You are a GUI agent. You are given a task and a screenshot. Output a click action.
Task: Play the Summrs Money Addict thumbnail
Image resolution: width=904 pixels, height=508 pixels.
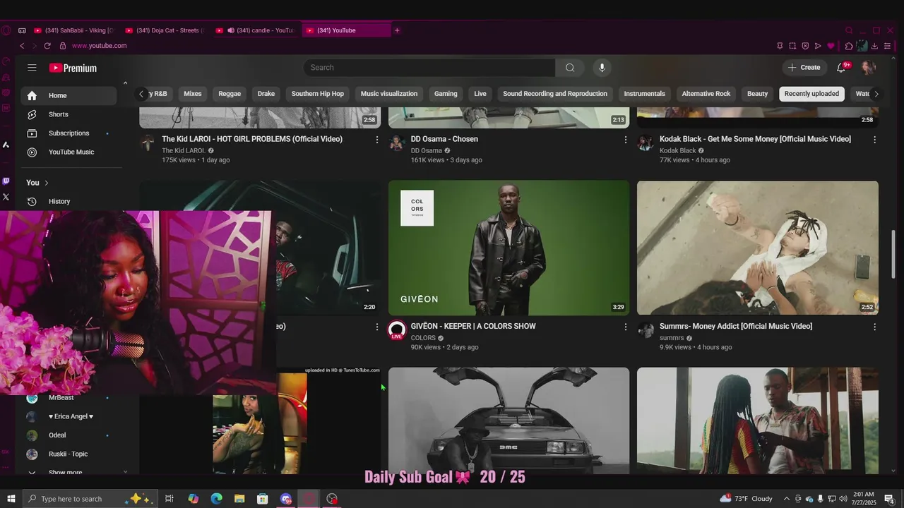(758, 248)
